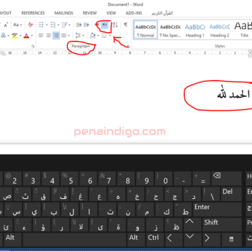Sort text using the A-Z icon

coord(115,25)
